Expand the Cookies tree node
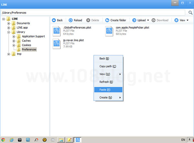194x143 pixels. tap(14, 45)
